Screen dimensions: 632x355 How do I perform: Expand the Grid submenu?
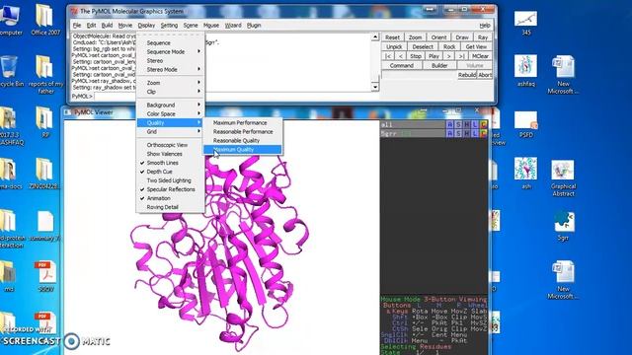tap(171, 131)
